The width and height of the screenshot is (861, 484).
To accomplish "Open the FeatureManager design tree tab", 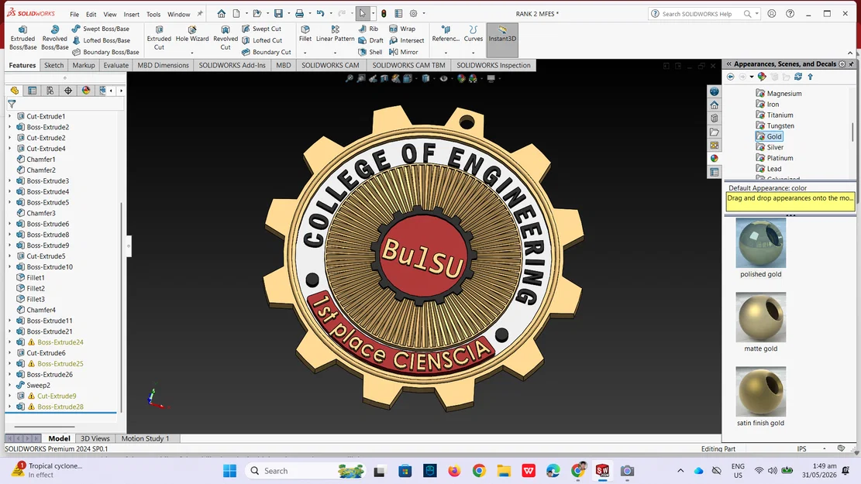I will tap(14, 91).
